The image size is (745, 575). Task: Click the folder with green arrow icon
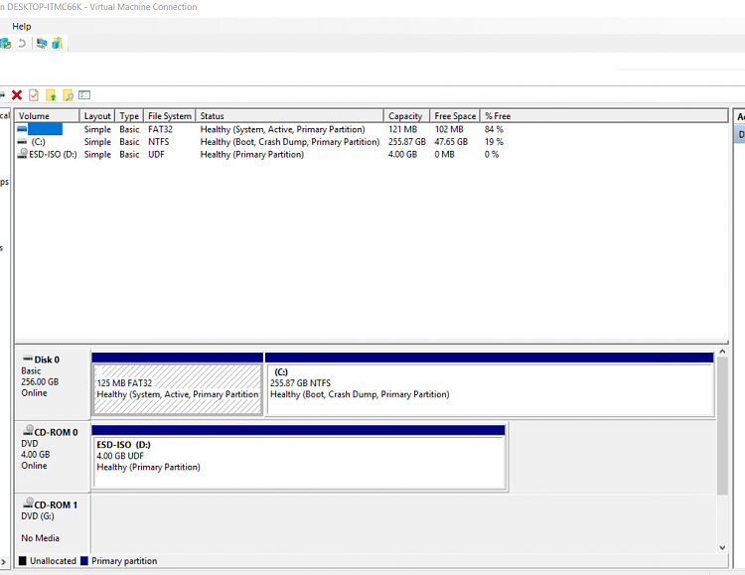pos(51,95)
